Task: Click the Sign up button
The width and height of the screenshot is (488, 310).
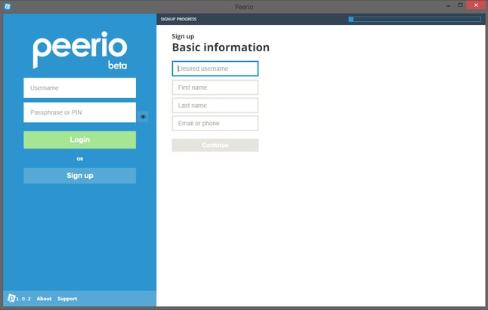Action: coord(79,176)
